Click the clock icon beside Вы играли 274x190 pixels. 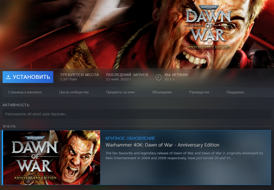tap(159, 77)
